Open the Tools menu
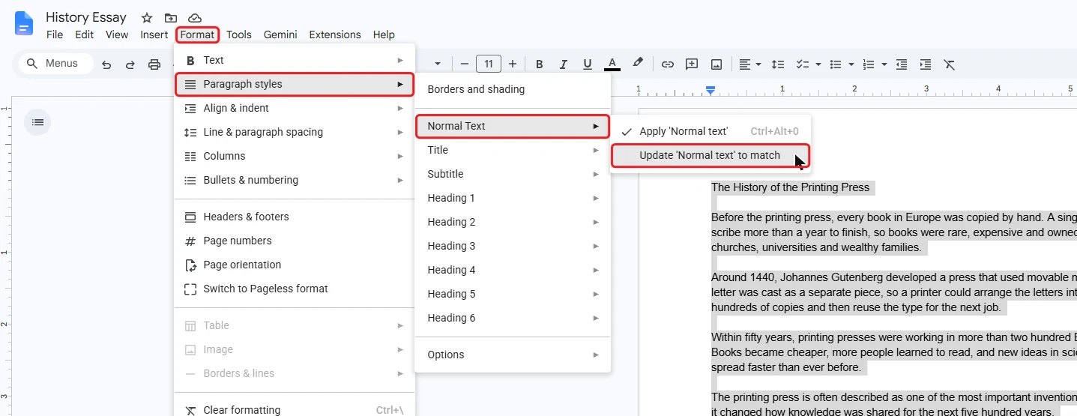Viewport: 1077px width, 416px height. [239, 34]
